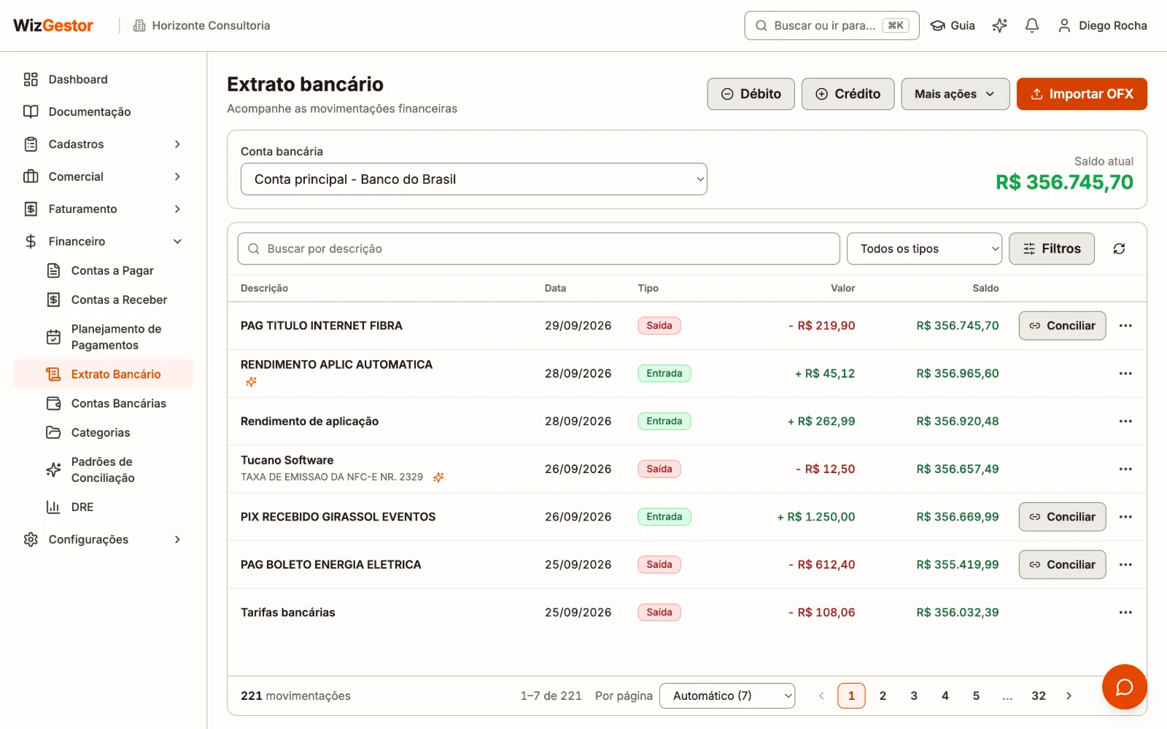Open the Filtros panel
This screenshot has height=729, width=1167.
point(1051,249)
